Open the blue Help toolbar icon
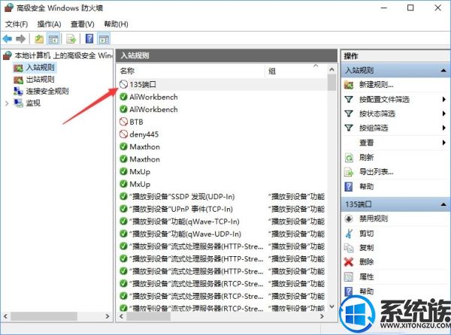This screenshot has width=451, height=335. pyautogui.click(x=89, y=38)
